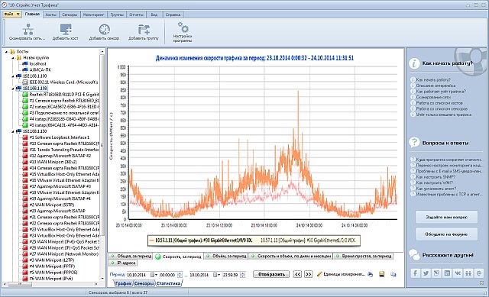This screenshot has width=489, height=297.
Task: Click the Add sensor clock icon
Action: tap(105, 29)
